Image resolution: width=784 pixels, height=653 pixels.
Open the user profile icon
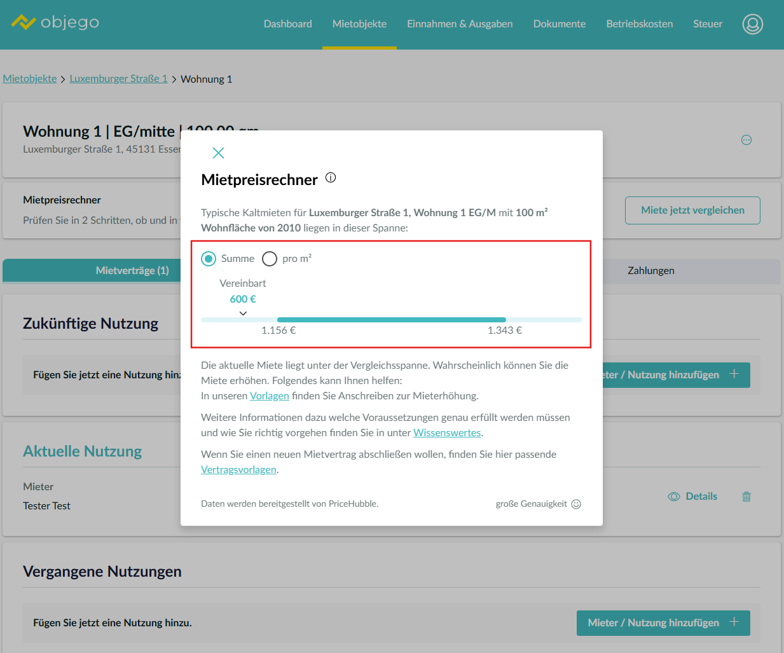[x=752, y=24]
